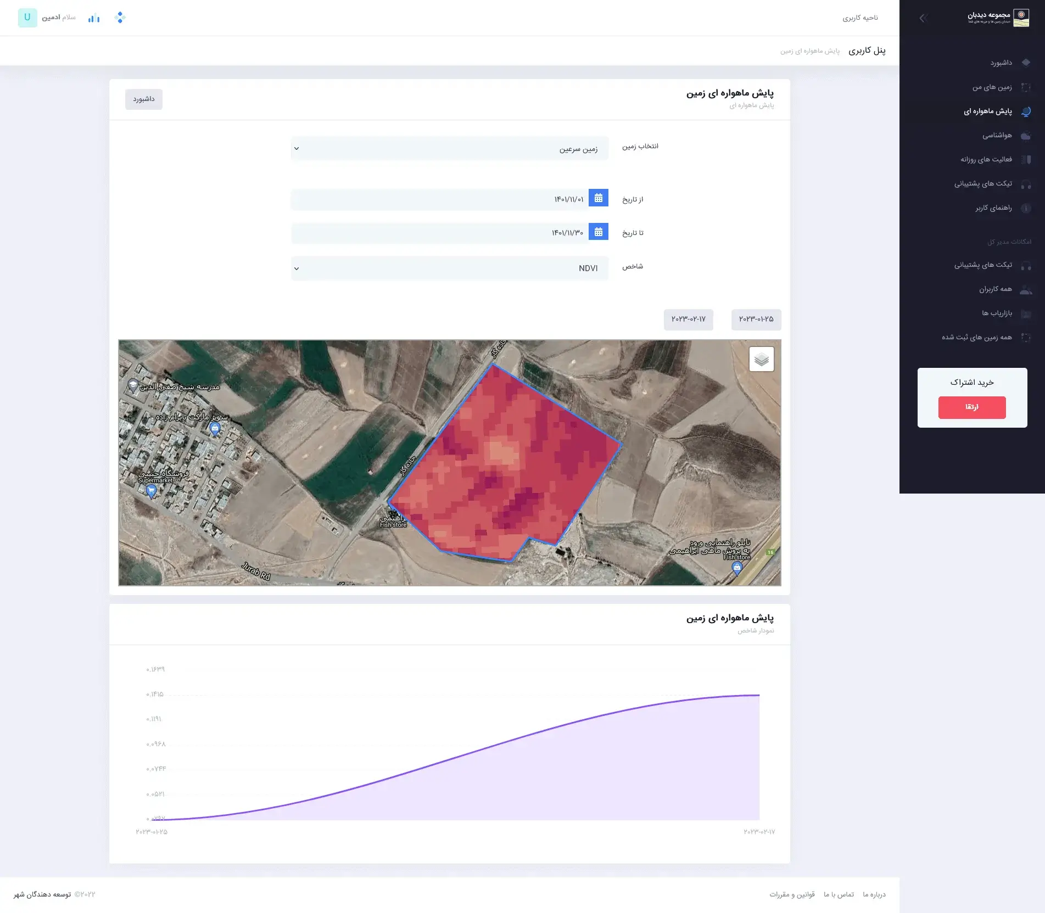Expand the 'انتخاب زمین' land dropdown

pyautogui.click(x=449, y=149)
